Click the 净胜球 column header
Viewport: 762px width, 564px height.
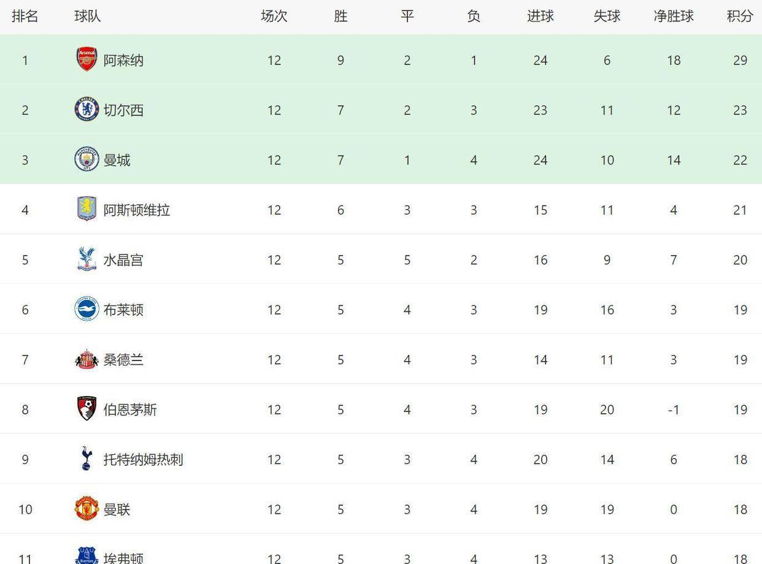tap(674, 17)
